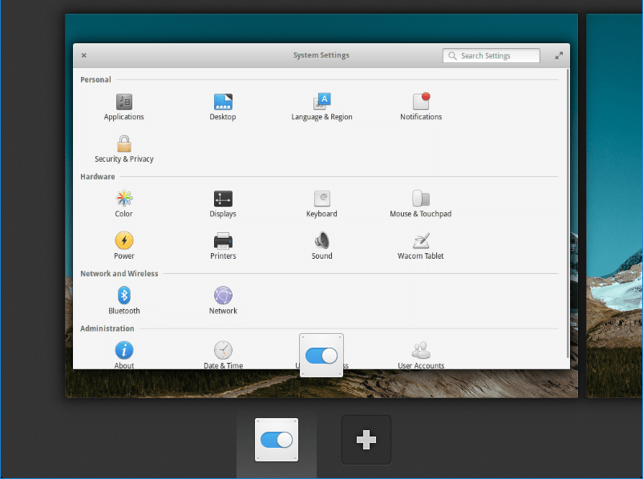Open the User Accounts settings
The width and height of the screenshot is (643, 479).
421,356
